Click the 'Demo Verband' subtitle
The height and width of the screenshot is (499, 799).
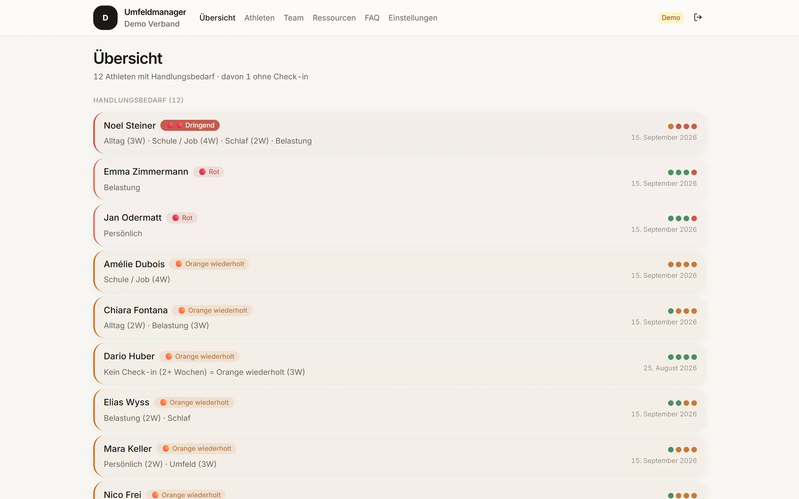pos(152,24)
